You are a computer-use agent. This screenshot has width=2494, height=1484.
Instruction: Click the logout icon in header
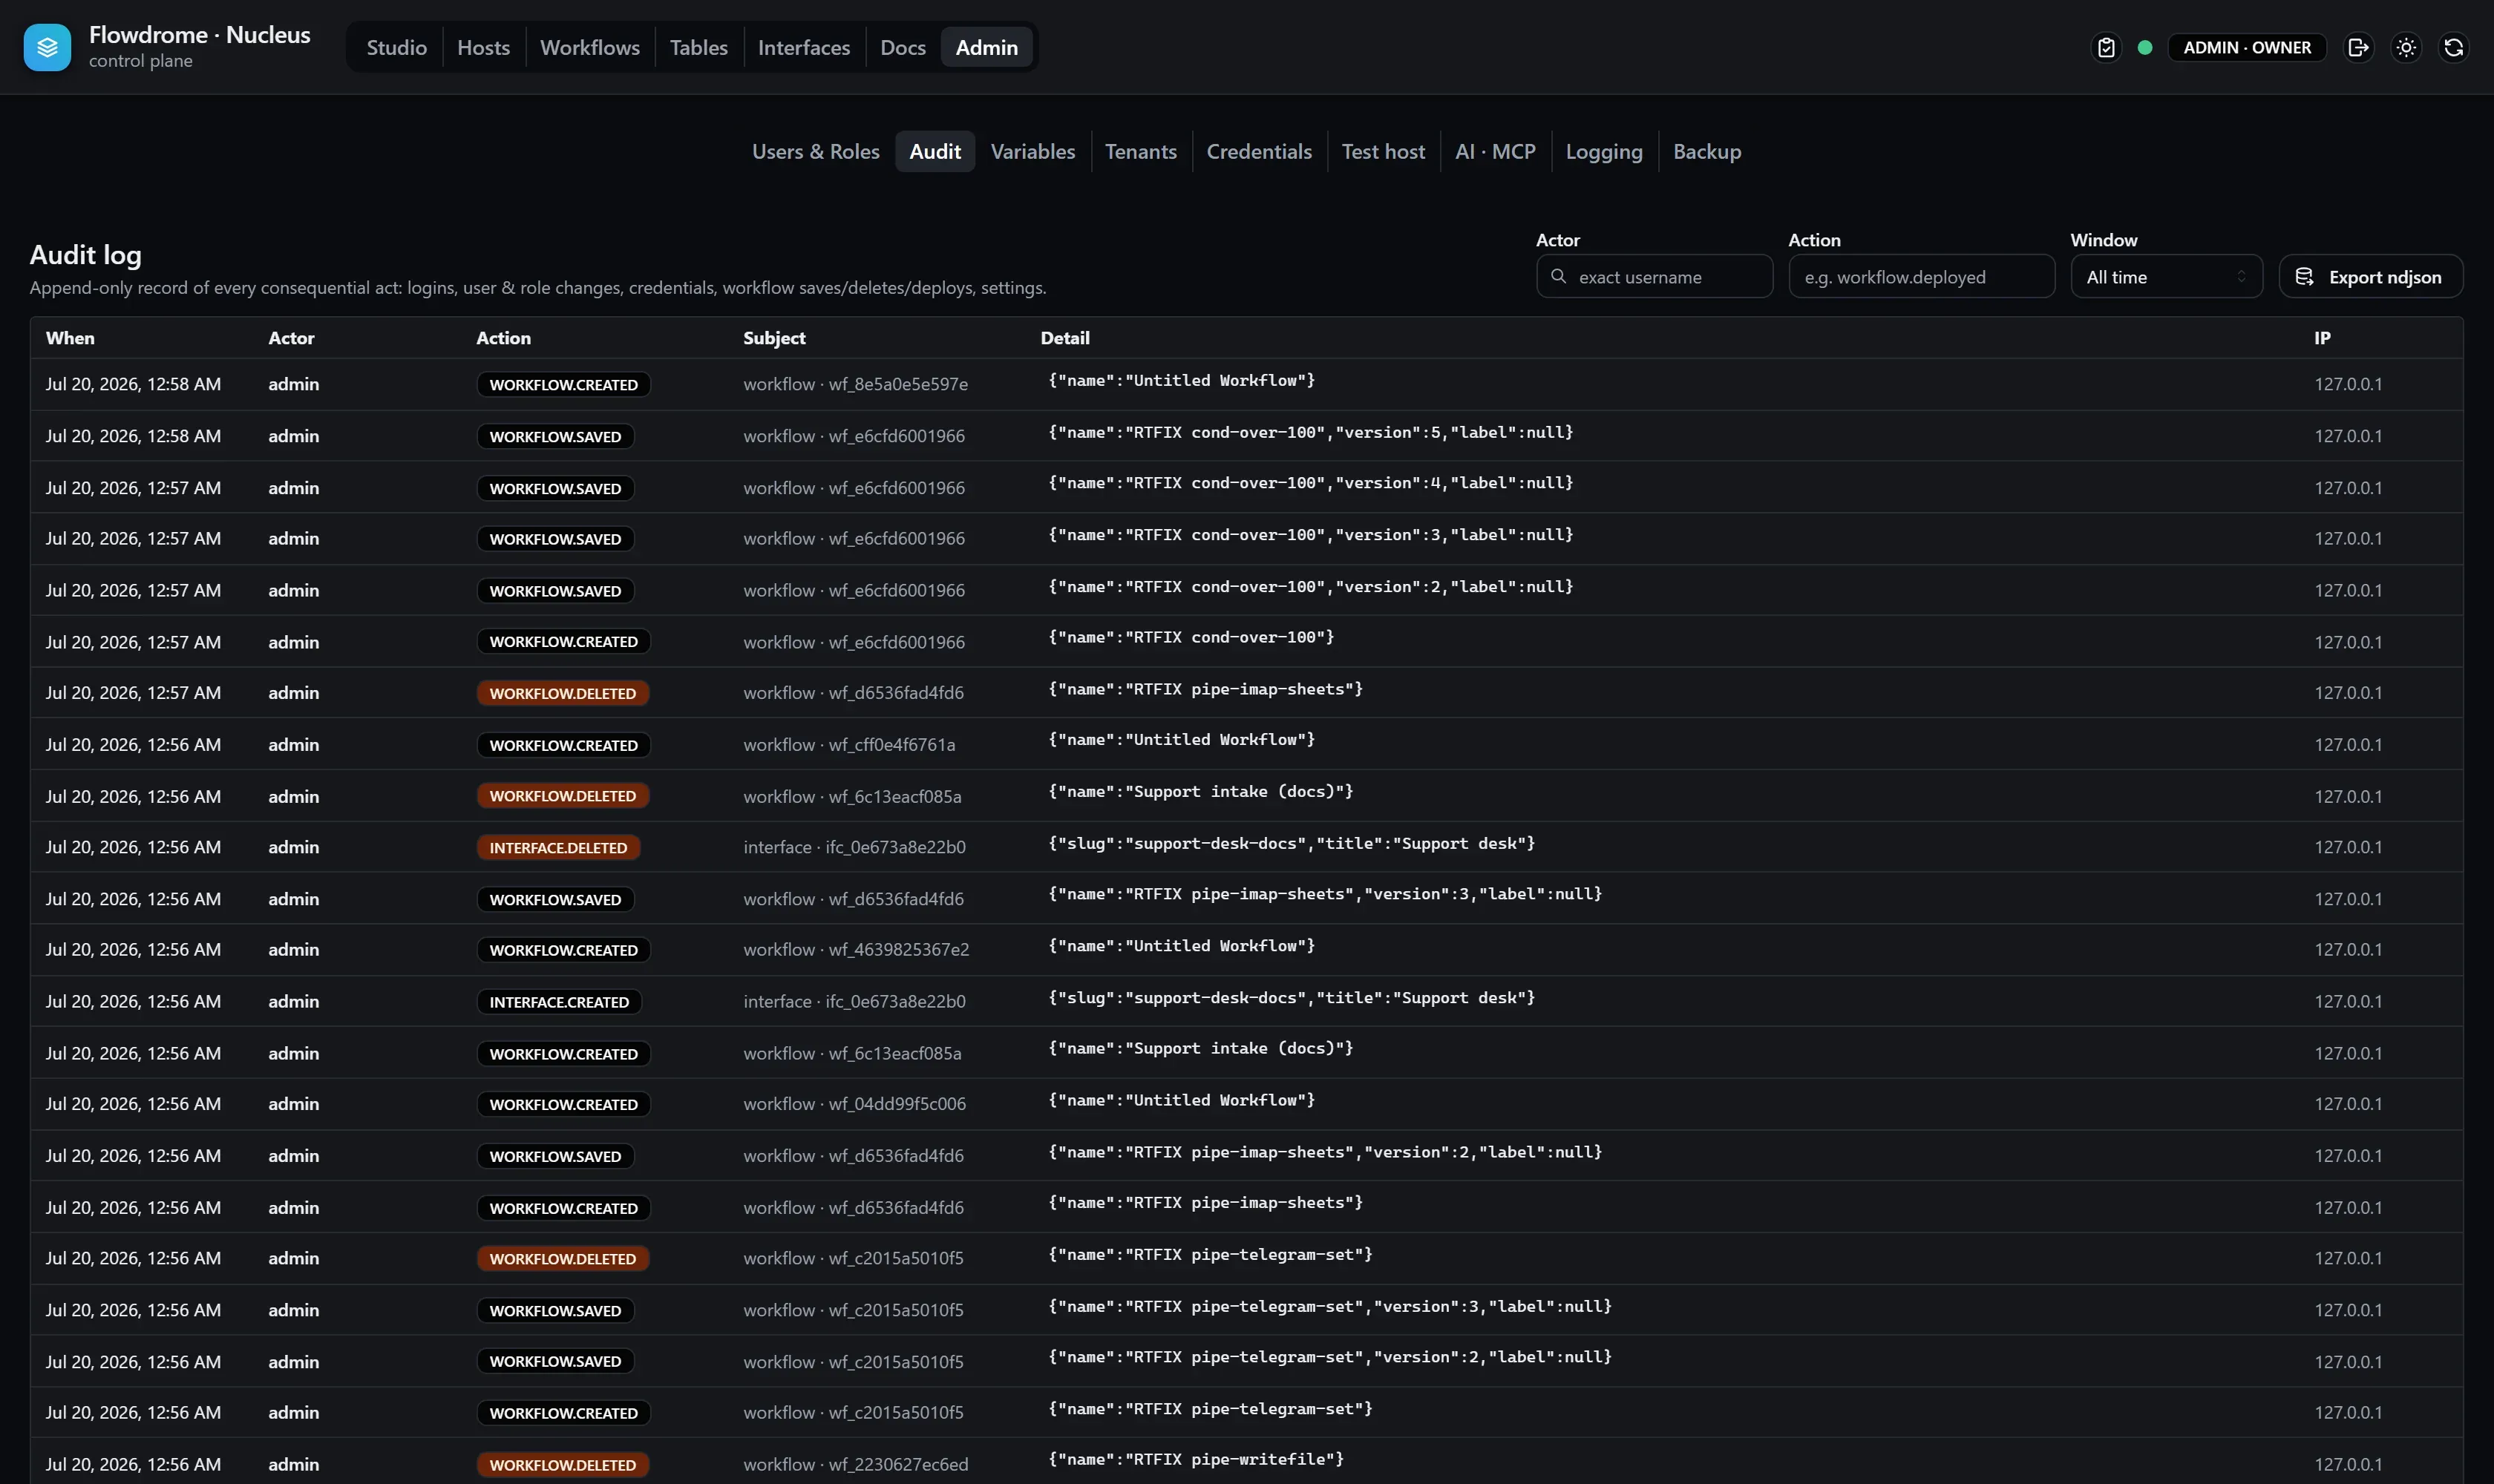[2358, 47]
